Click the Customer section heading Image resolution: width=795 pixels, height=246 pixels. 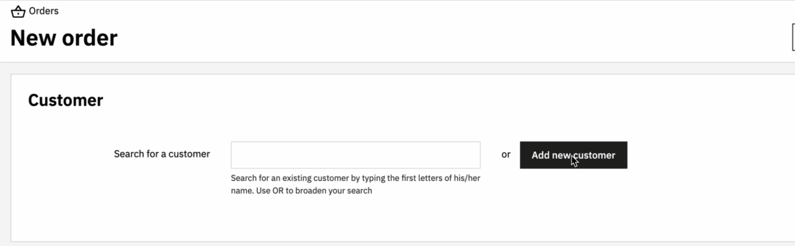coord(65,100)
